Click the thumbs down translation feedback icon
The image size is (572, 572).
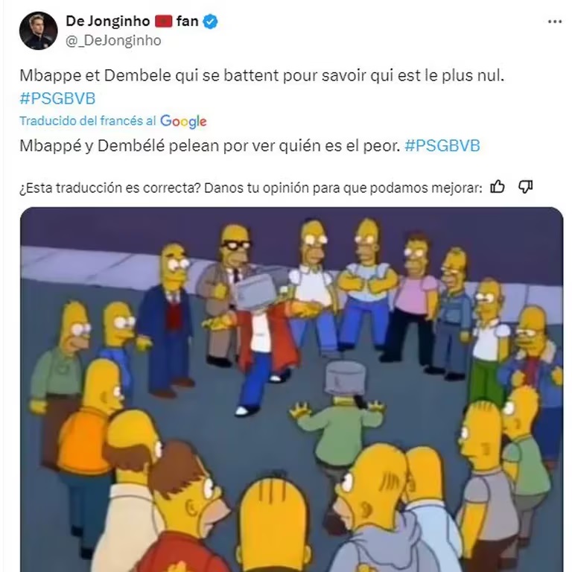click(525, 187)
